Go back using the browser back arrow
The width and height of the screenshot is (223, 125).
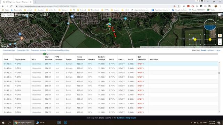pos(3,6)
